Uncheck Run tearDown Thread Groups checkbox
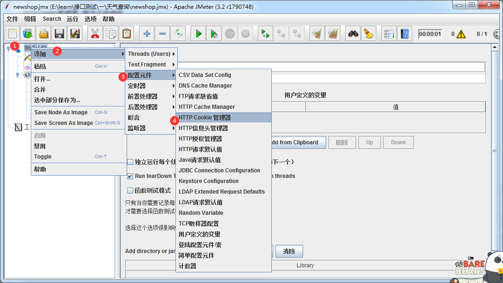The image size is (503, 283). [130, 176]
